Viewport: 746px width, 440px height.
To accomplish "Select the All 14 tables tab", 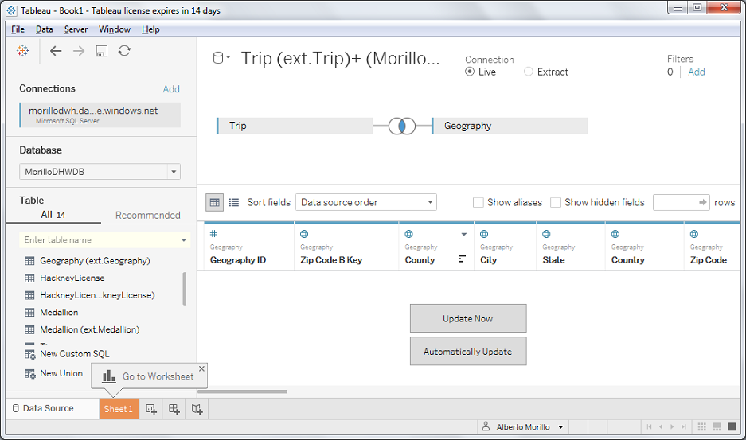I will coord(53,215).
